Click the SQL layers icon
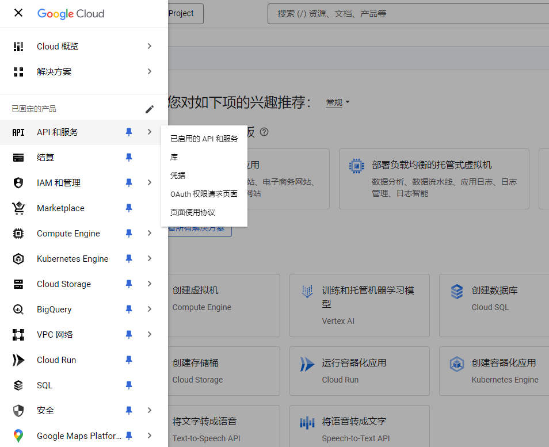549x447 pixels. (x=18, y=385)
